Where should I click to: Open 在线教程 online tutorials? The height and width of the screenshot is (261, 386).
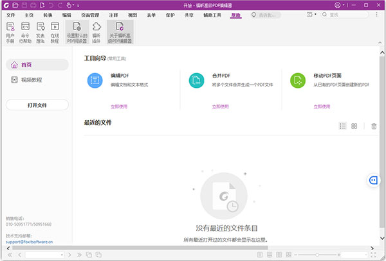pyautogui.click(x=55, y=32)
